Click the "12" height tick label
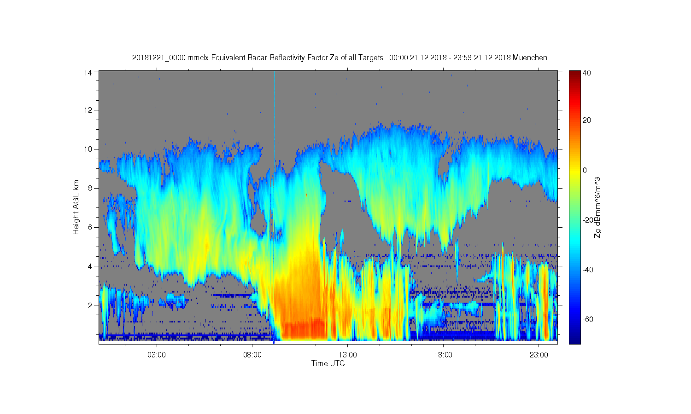The height and width of the screenshot is (414, 691). [88, 110]
